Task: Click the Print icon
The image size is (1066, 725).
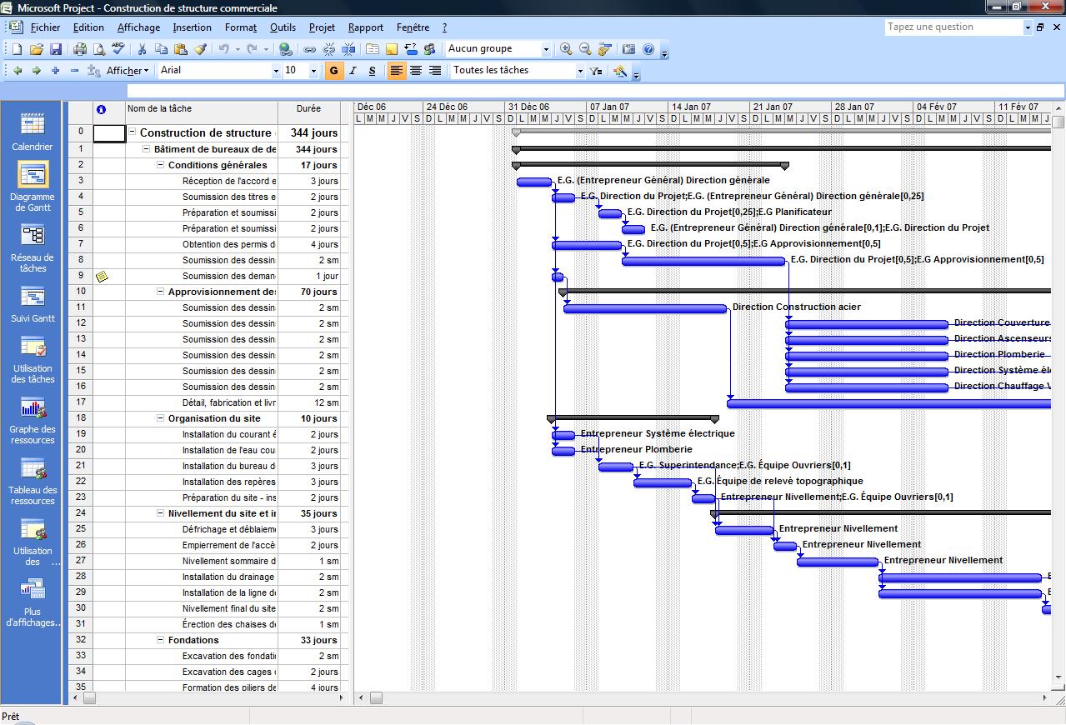Action: (x=80, y=49)
